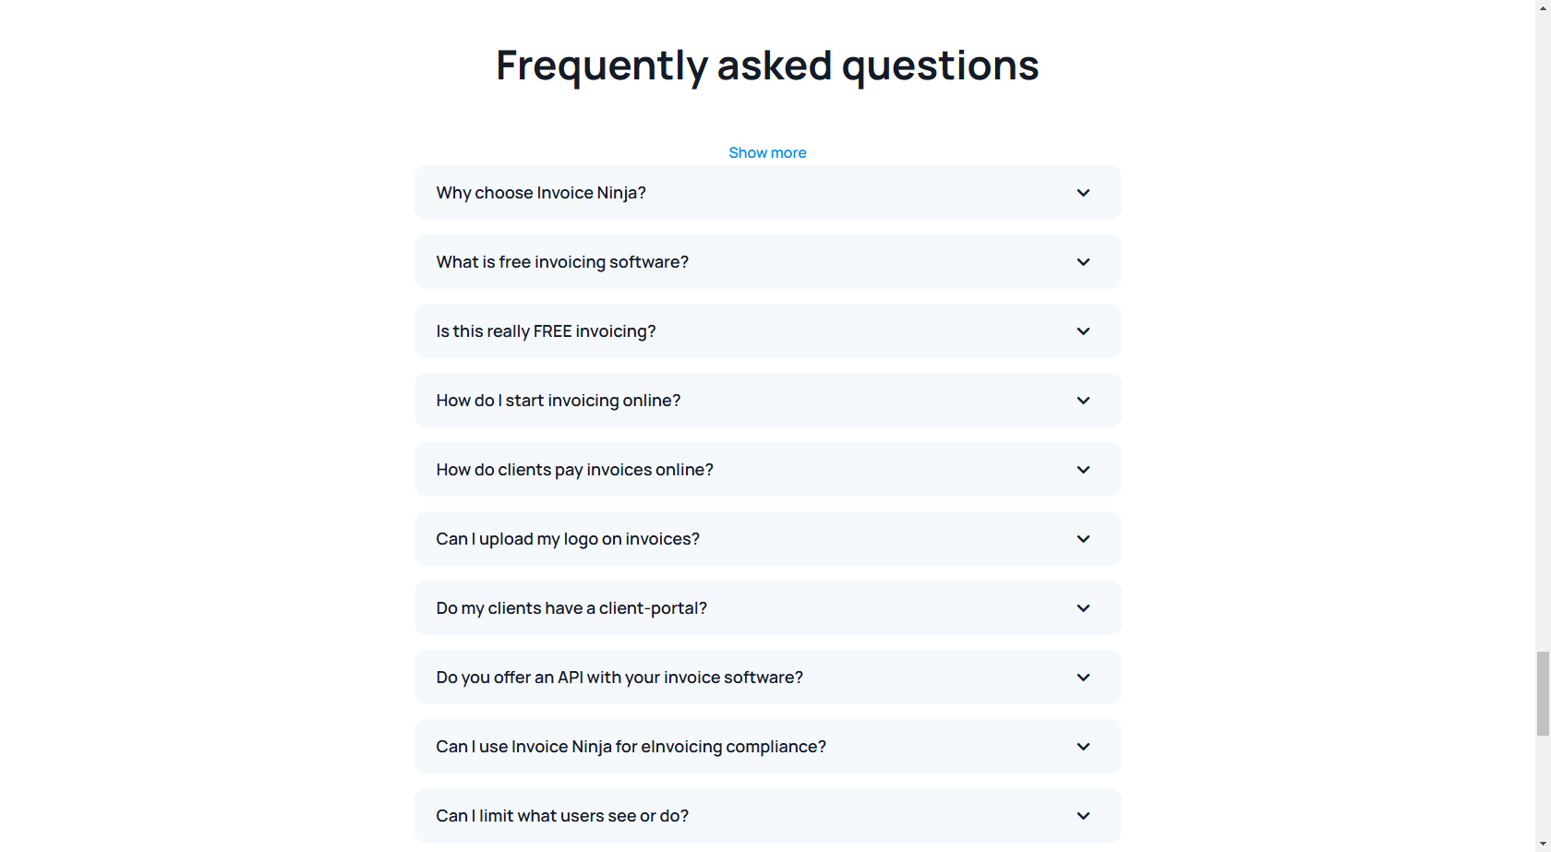Expand "What is free invoicing software?" chevron
This screenshot has width=1551, height=852.
click(1083, 262)
